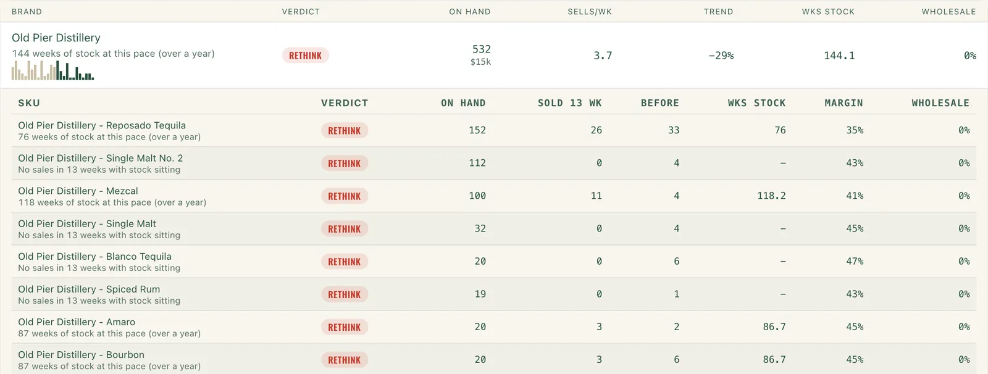Click the RETHINK badge on Mezcal row
Image resolution: width=988 pixels, height=374 pixels.
[x=345, y=196]
